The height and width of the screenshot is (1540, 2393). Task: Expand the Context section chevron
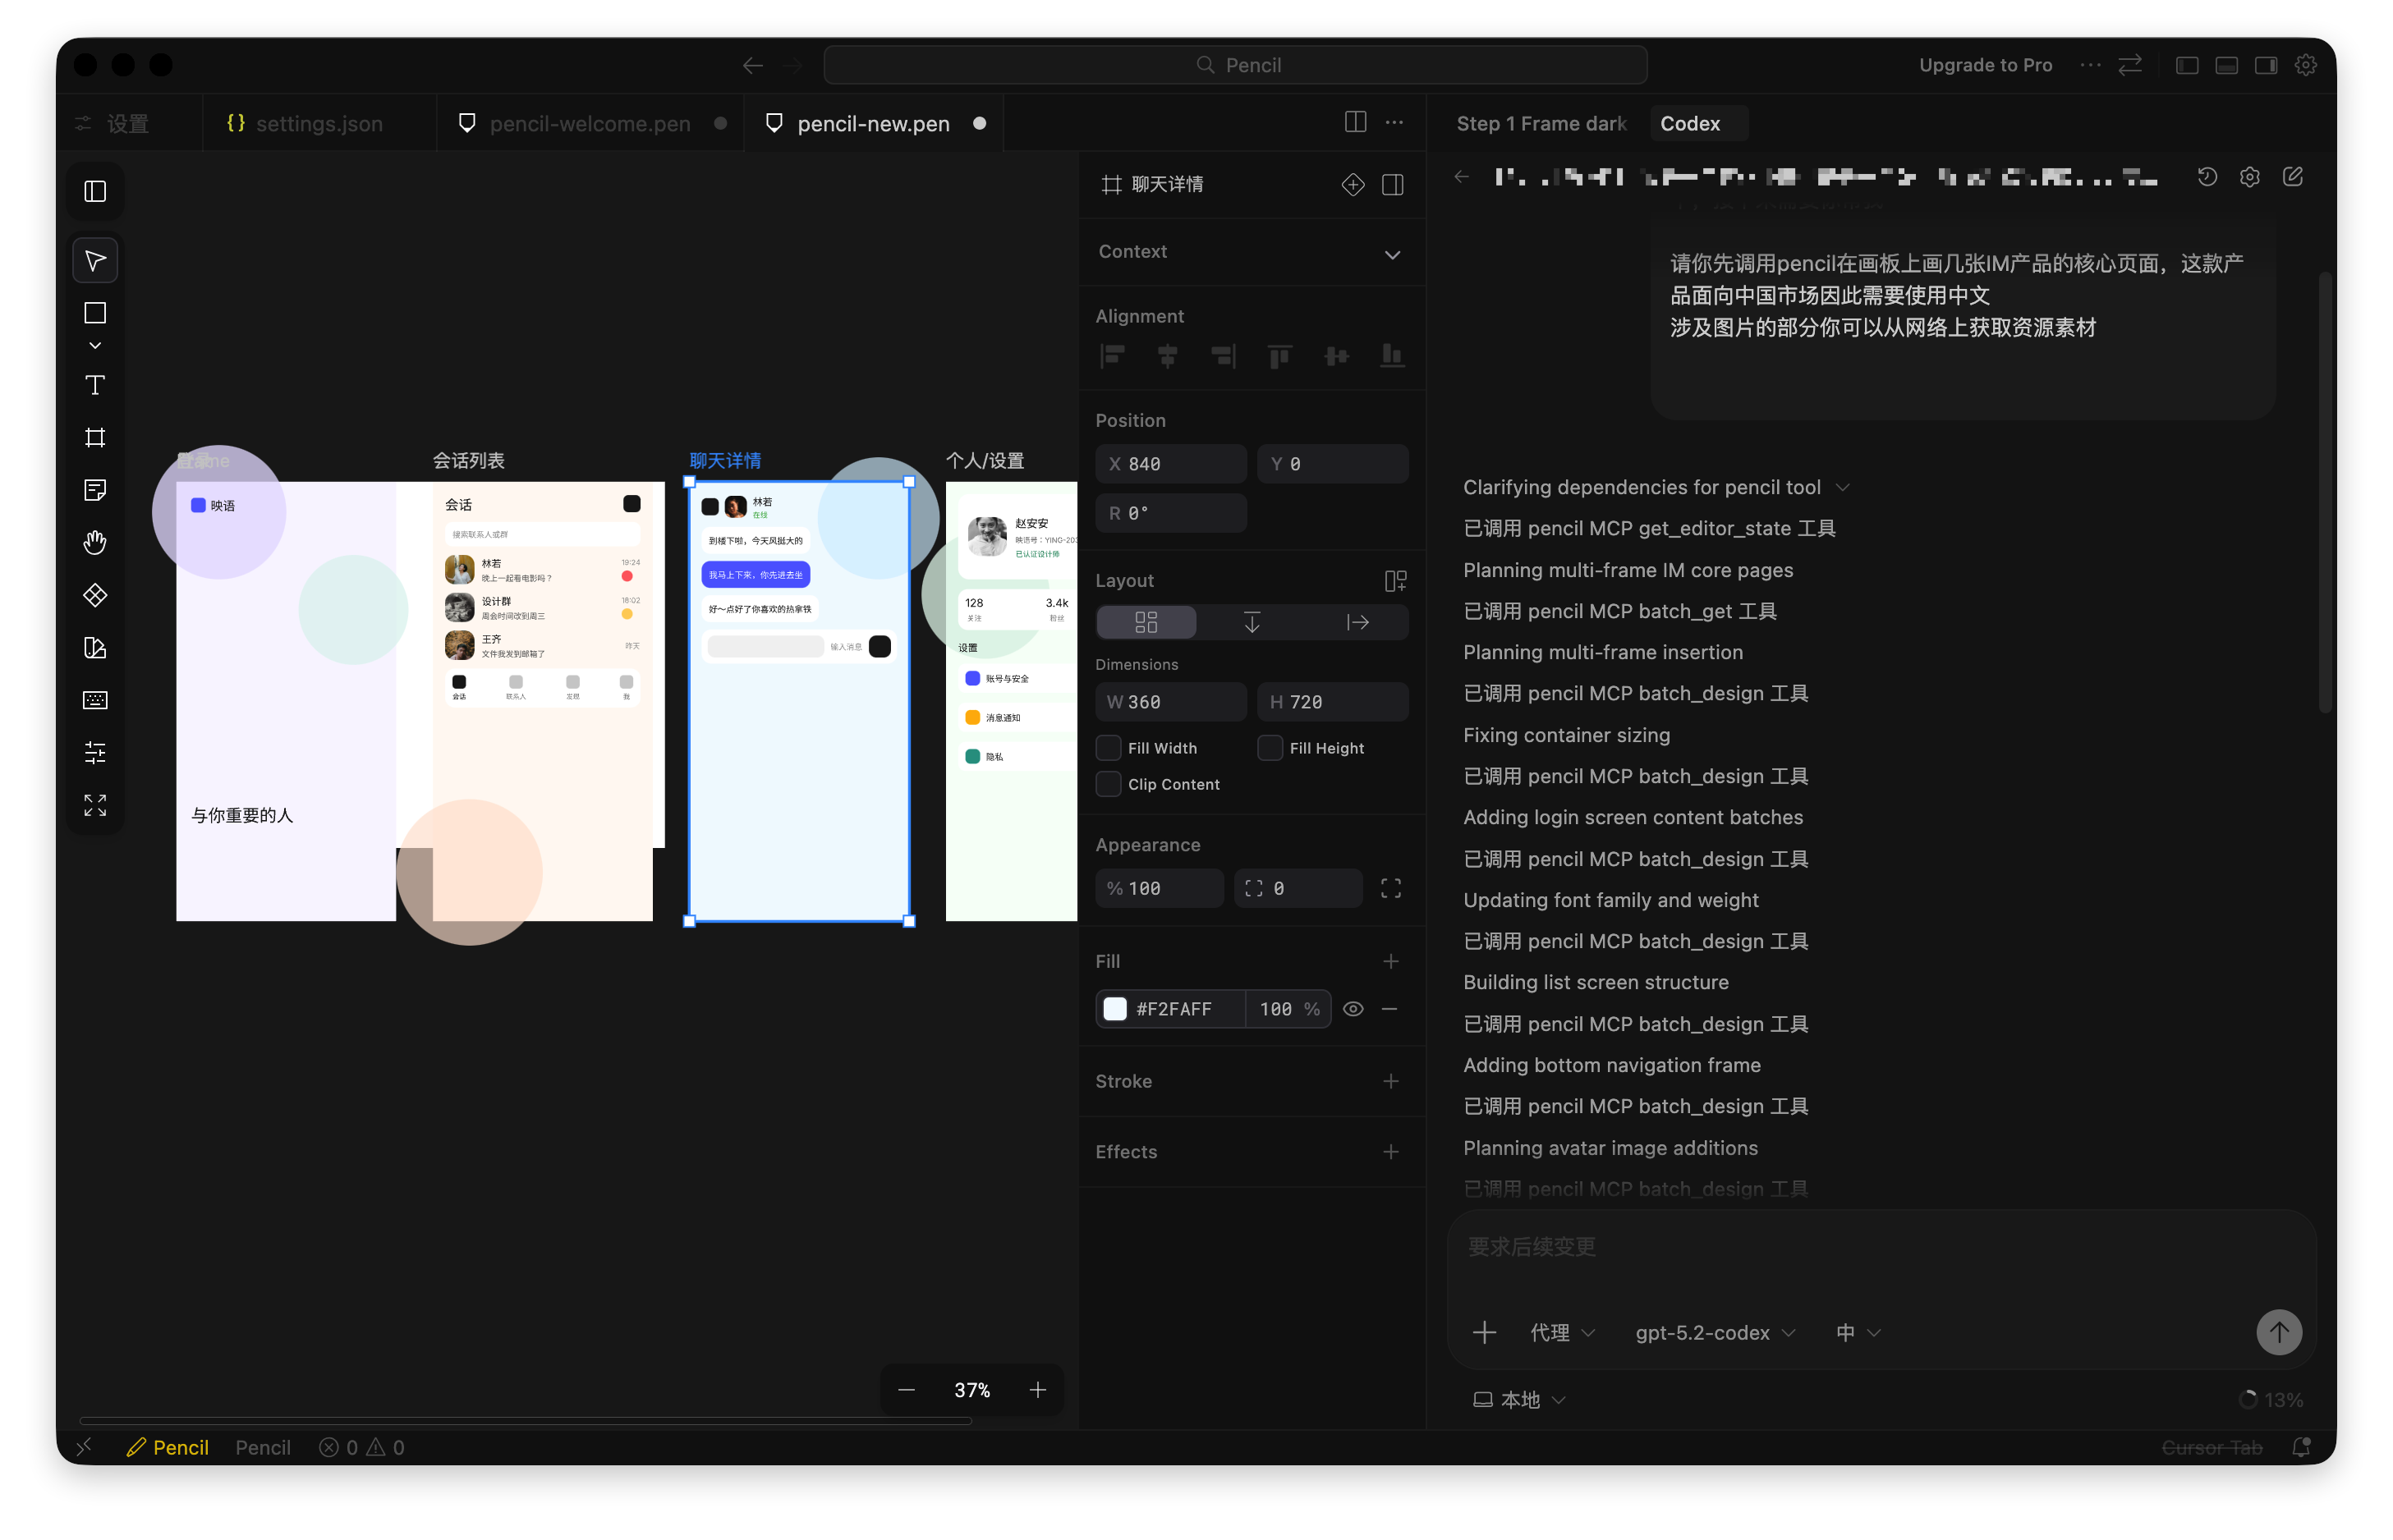pos(1392,254)
